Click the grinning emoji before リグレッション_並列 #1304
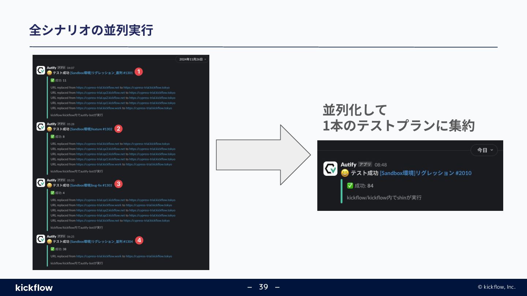The height and width of the screenshot is (296, 527). coord(49,242)
